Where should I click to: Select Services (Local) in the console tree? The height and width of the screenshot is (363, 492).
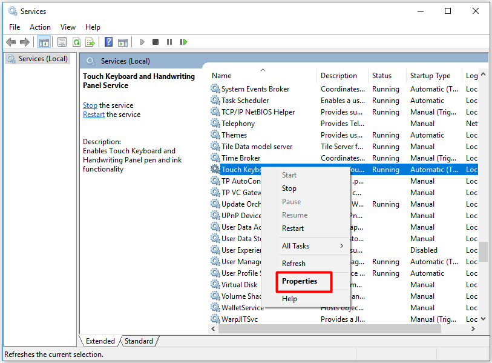[x=38, y=59]
